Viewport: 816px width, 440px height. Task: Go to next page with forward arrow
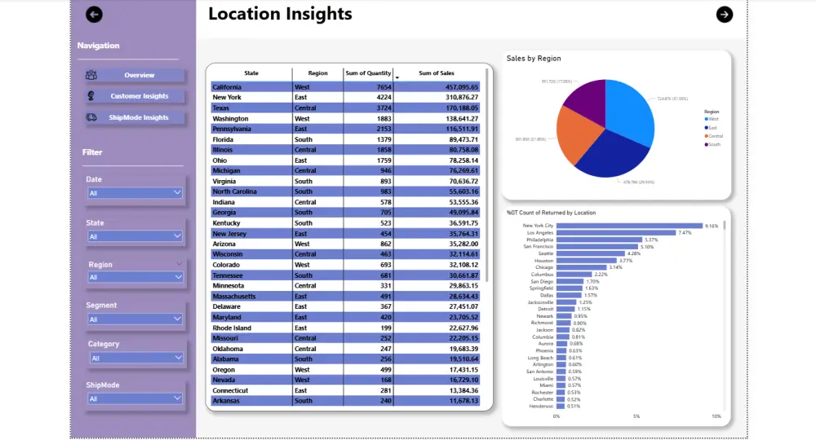(725, 15)
